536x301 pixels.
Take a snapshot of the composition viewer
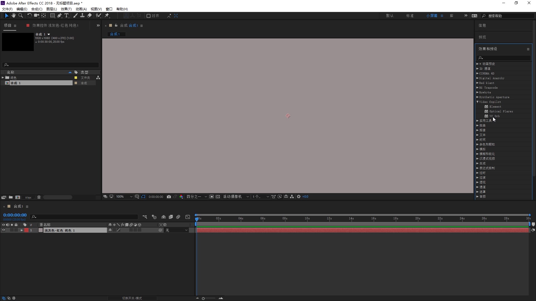pos(169,196)
